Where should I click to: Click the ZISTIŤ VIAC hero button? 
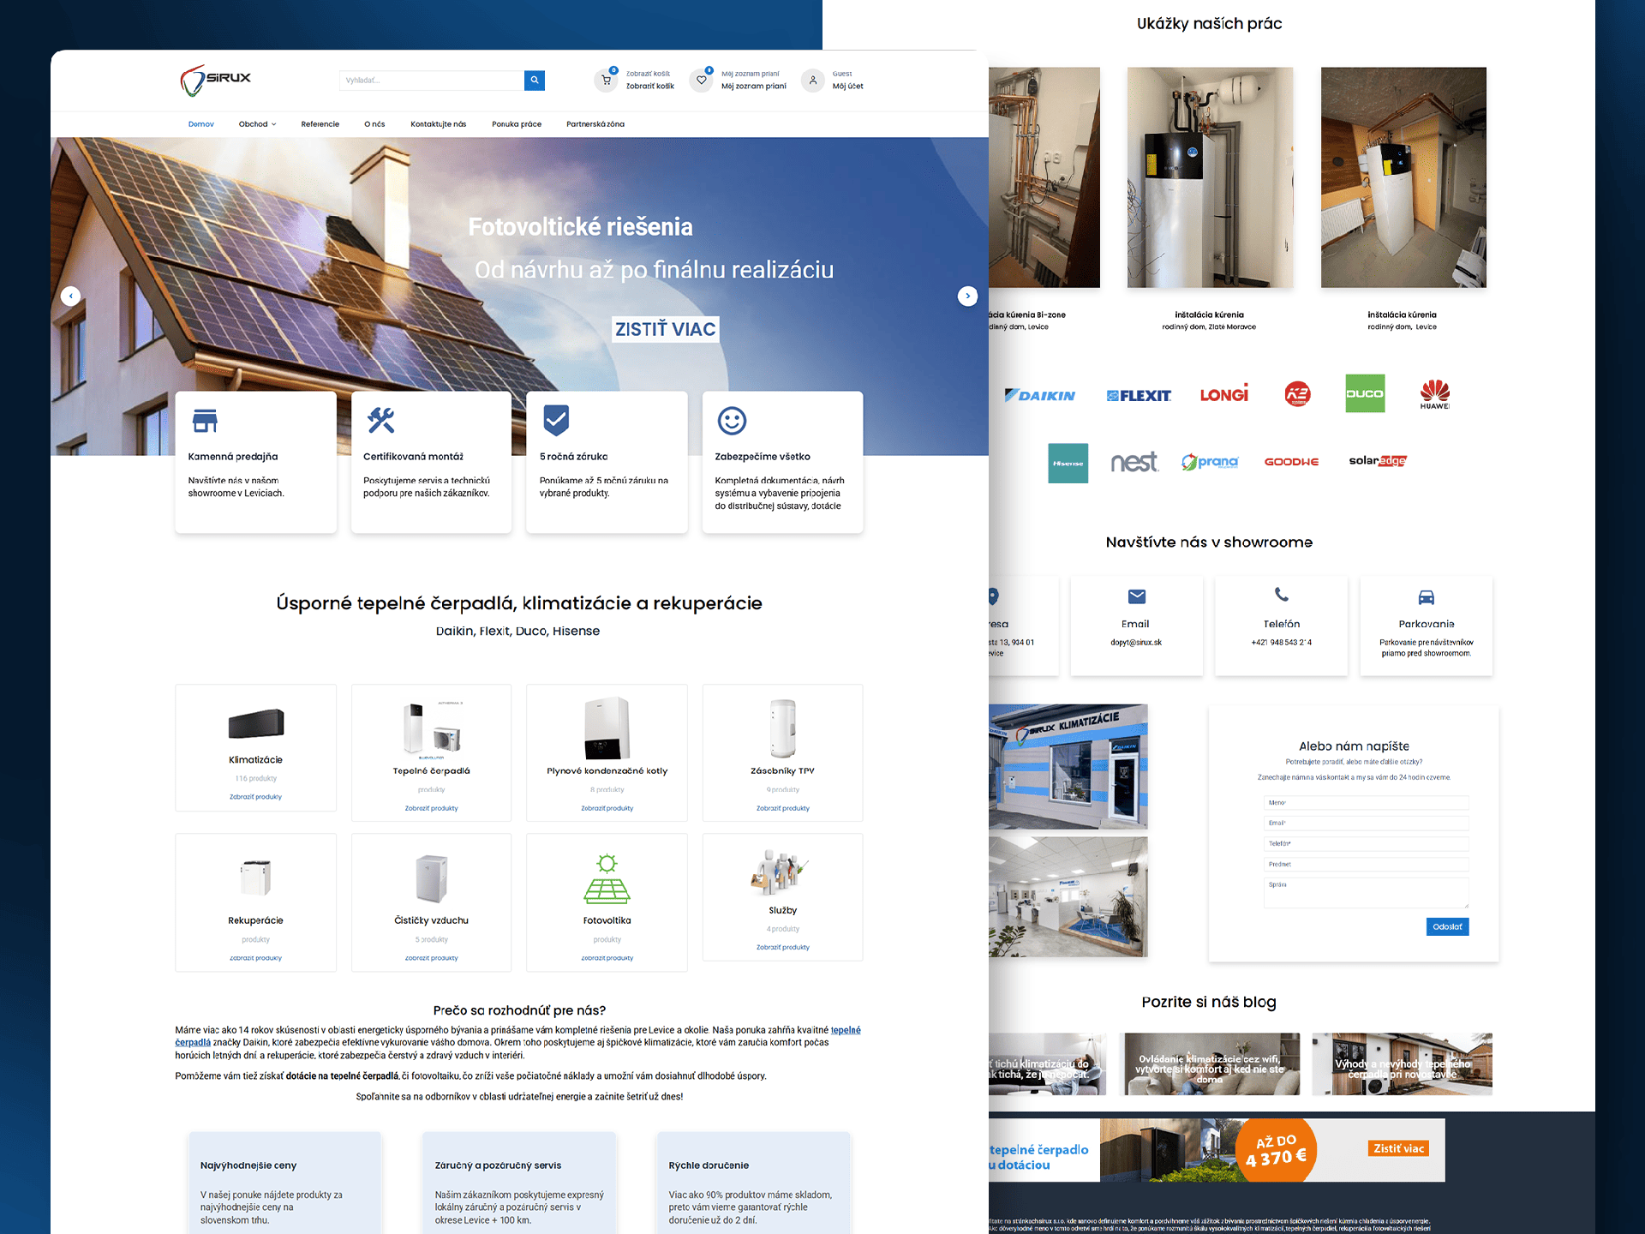pyautogui.click(x=665, y=329)
